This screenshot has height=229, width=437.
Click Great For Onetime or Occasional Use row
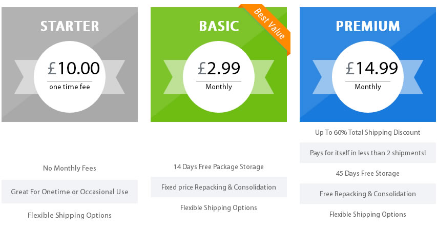click(70, 192)
